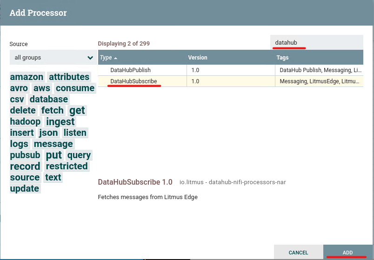Filter by the source tag

(x=25, y=178)
